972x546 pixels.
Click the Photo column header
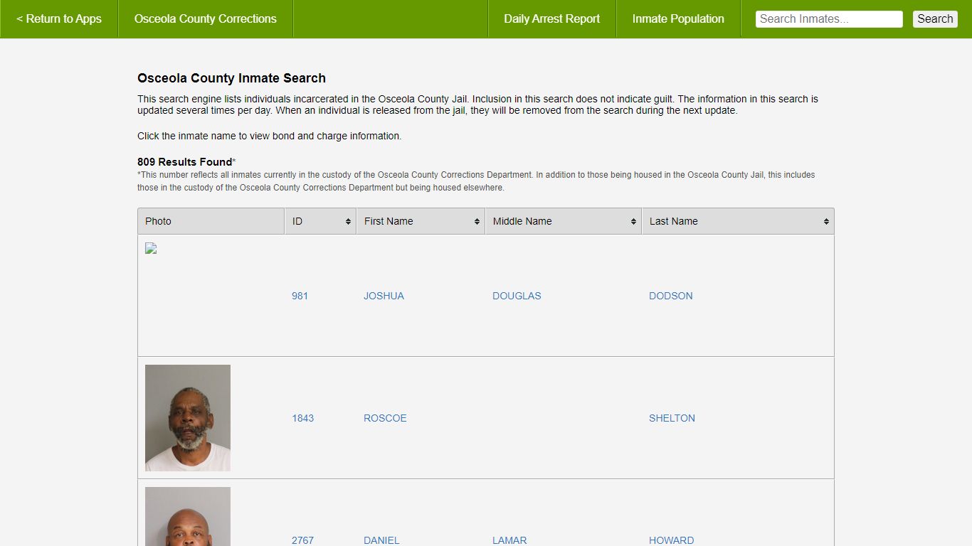211,221
